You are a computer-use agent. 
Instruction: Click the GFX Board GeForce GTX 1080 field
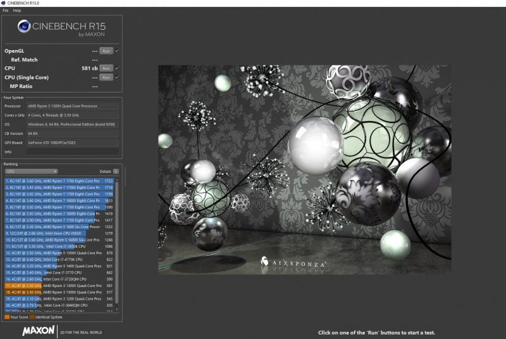(x=73, y=143)
